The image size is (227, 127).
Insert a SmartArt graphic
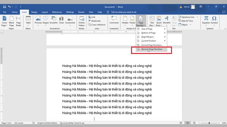(x=54, y=20)
